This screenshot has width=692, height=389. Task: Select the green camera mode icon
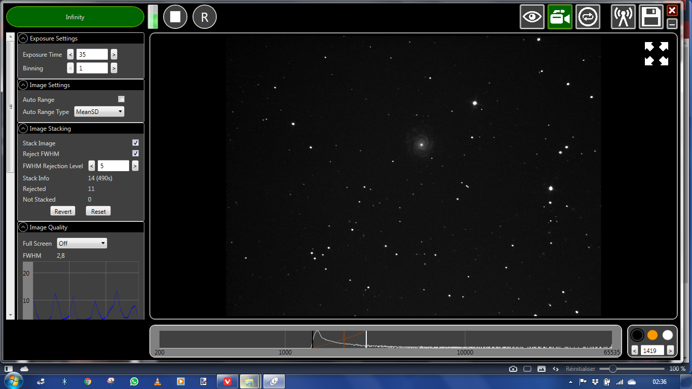[560, 17]
